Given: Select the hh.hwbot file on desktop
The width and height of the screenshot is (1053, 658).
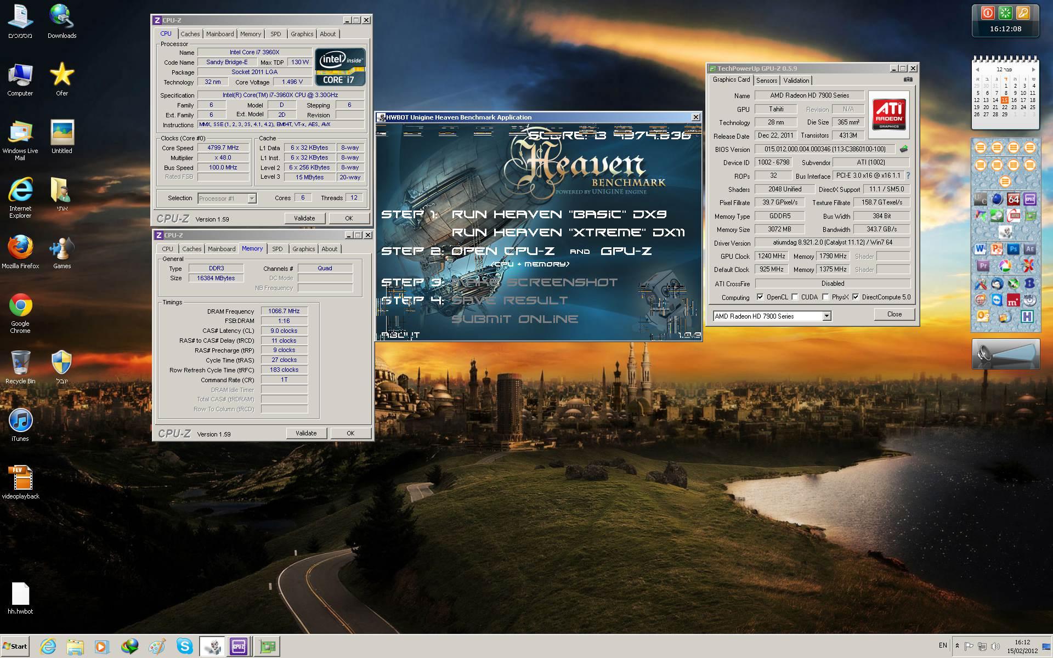Looking at the screenshot, I should (20, 598).
